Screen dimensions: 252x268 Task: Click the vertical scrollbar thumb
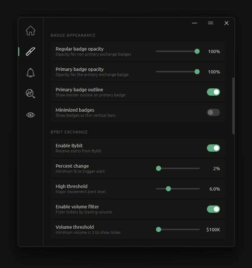pyautogui.click(x=233, y=106)
